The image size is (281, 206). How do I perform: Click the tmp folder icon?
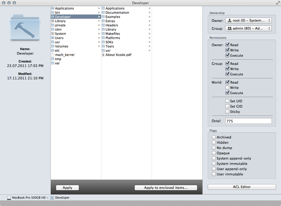pyautogui.click(x=53, y=59)
